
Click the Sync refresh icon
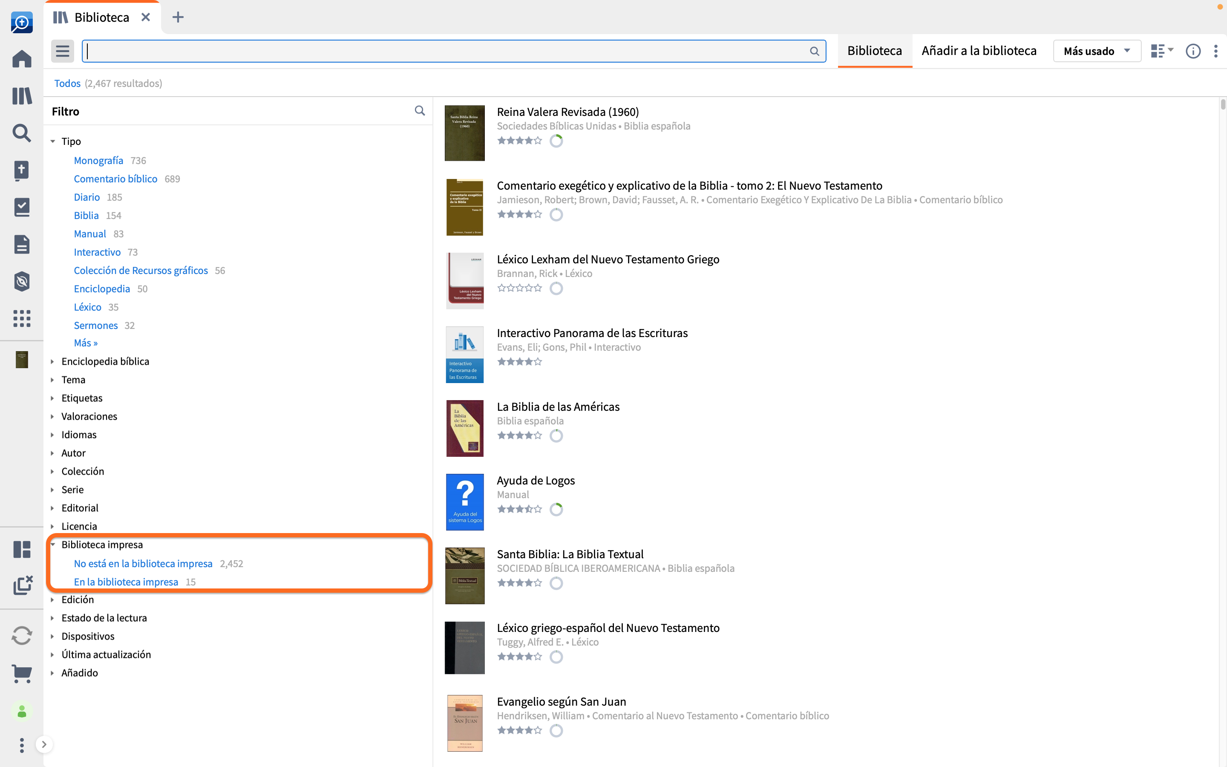coord(22,636)
